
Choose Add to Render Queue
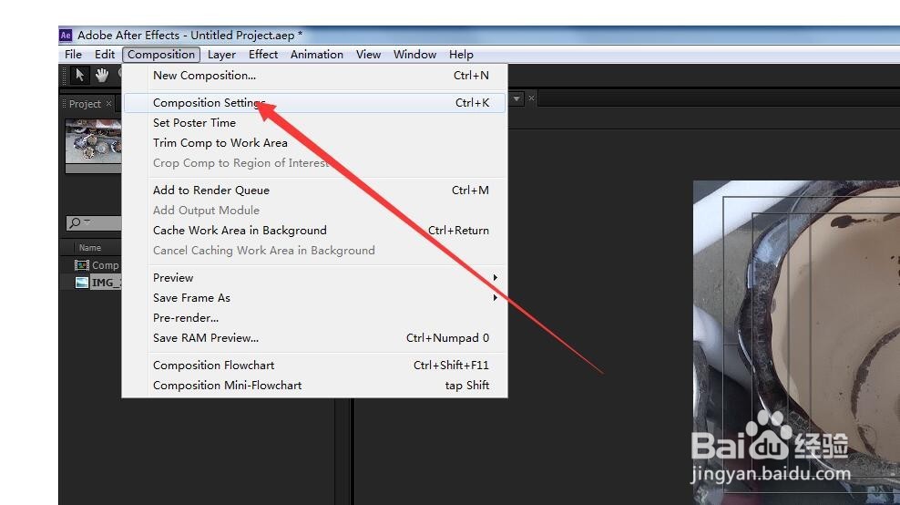[x=314, y=191]
